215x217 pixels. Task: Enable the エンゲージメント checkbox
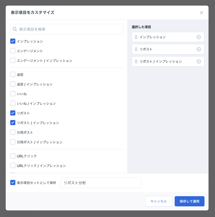[13, 51]
